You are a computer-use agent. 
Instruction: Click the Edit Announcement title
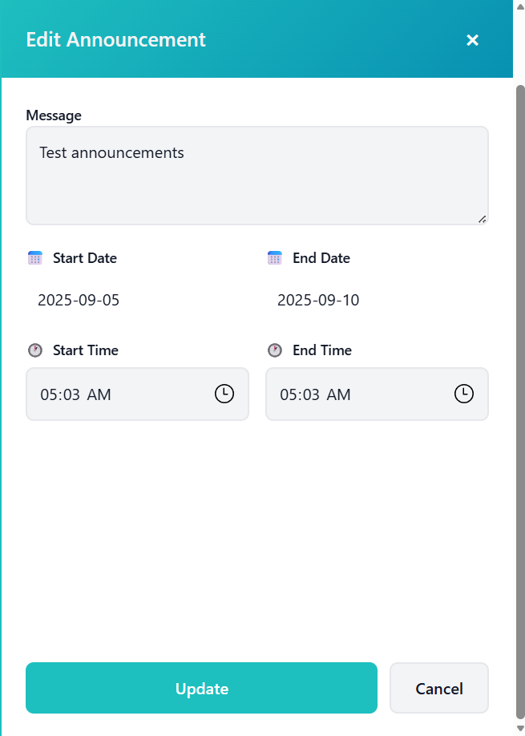tap(115, 38)
